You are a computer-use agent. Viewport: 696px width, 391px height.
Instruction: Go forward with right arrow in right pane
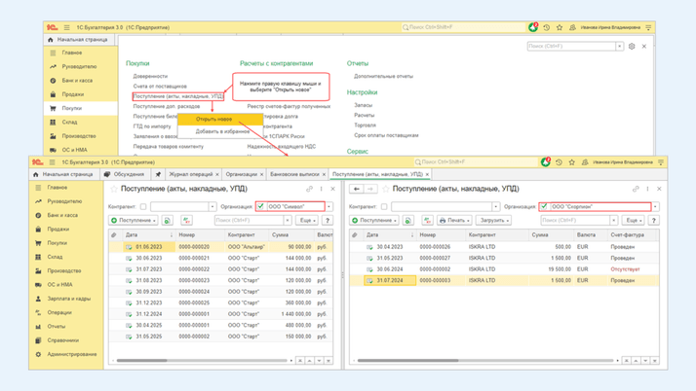[369, 189]
